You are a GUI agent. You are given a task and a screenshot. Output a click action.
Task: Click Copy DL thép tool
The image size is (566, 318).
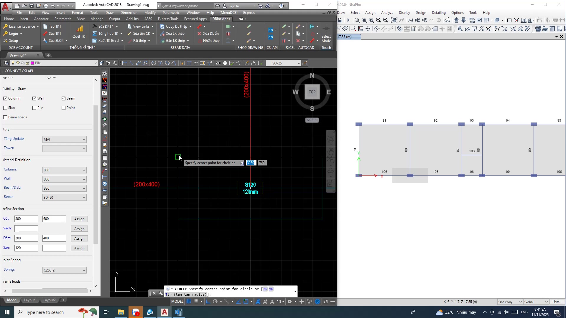176,26
